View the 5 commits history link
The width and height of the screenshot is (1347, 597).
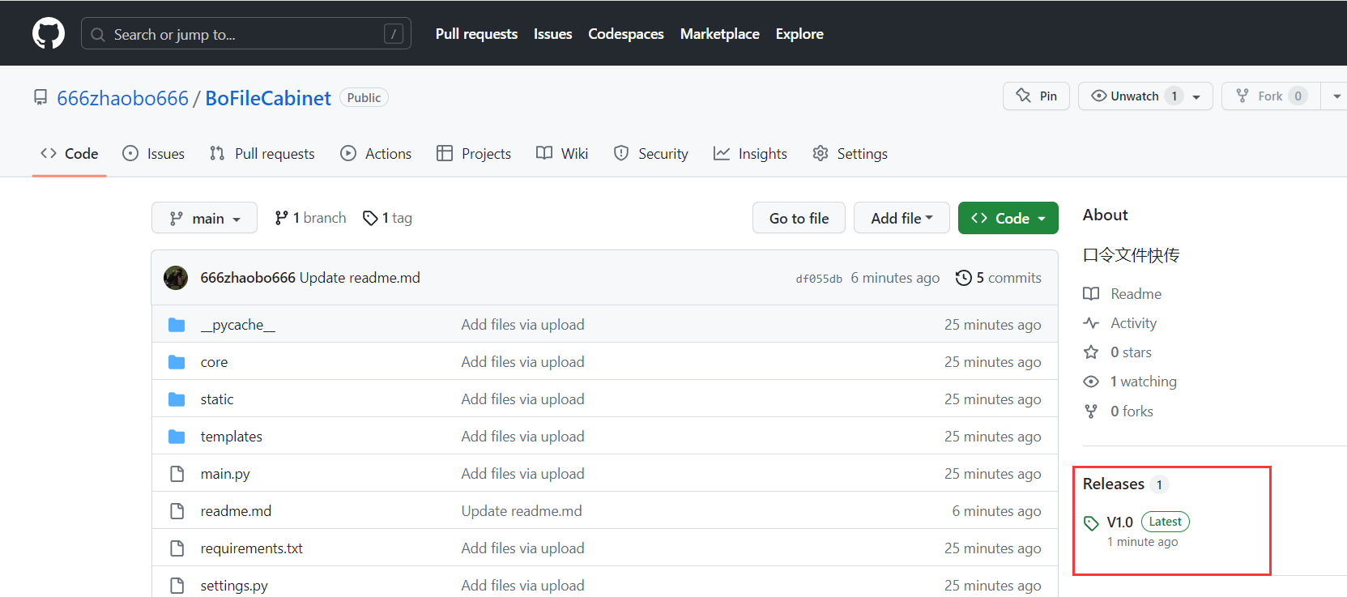click(x=999, y=278)
